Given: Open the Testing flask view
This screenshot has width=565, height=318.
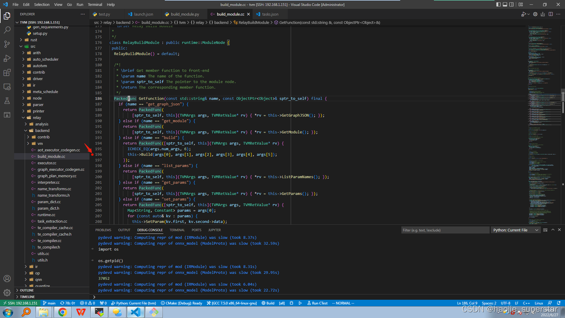Looking at the screenshot, I should click(7, 101).
